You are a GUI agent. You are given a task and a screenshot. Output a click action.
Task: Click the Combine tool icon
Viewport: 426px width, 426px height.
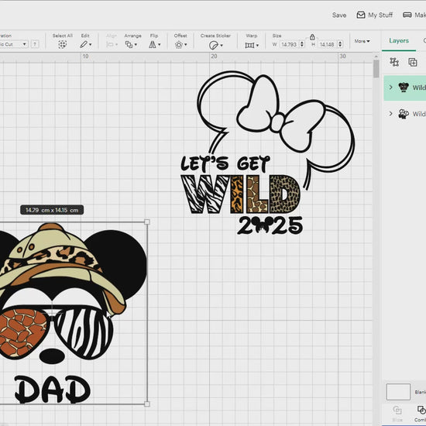pyautogui.click(x=421, y=410)
